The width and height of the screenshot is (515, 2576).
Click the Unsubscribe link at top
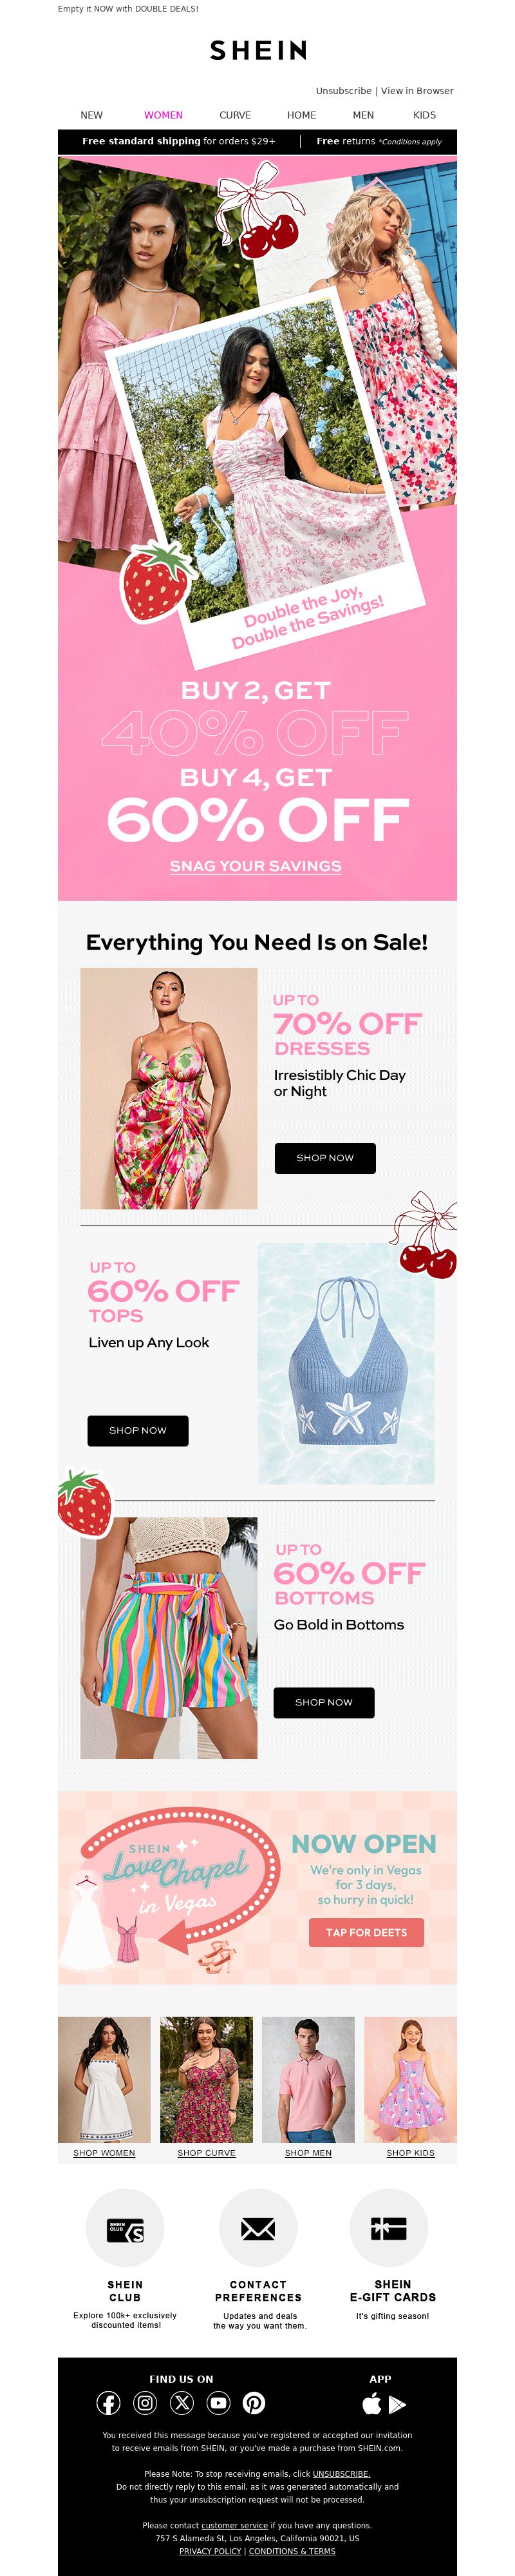pyautogui.click(x=344, y=91)
